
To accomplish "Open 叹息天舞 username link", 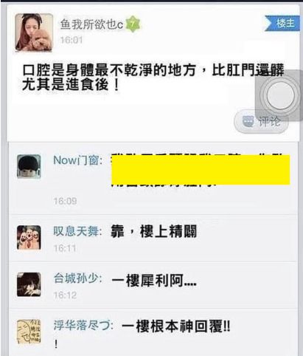I will pos(77,231).
